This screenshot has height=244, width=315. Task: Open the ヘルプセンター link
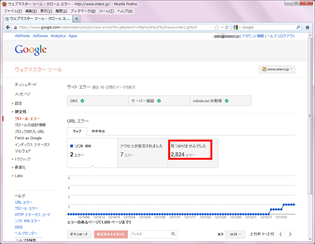26,233
